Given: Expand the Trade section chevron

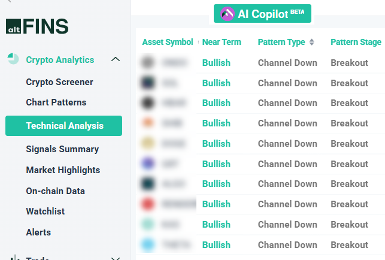Looking at the screenshot, I should 116,258.
